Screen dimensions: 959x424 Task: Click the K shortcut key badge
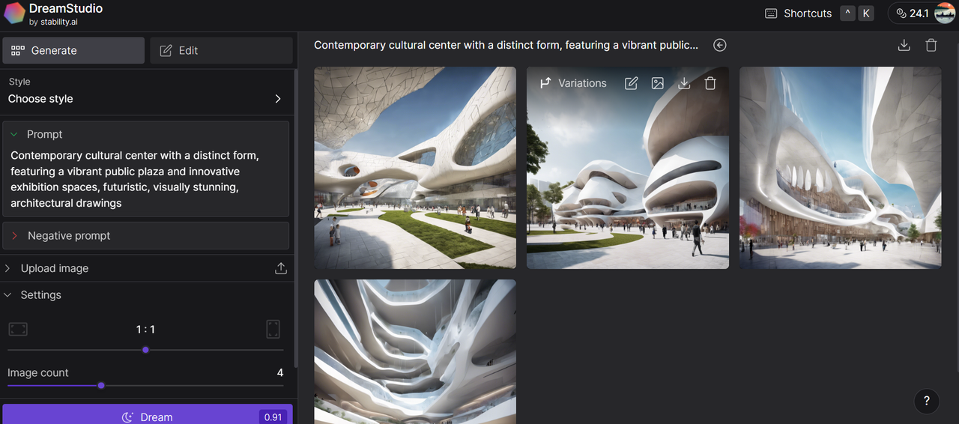[866, 13]
